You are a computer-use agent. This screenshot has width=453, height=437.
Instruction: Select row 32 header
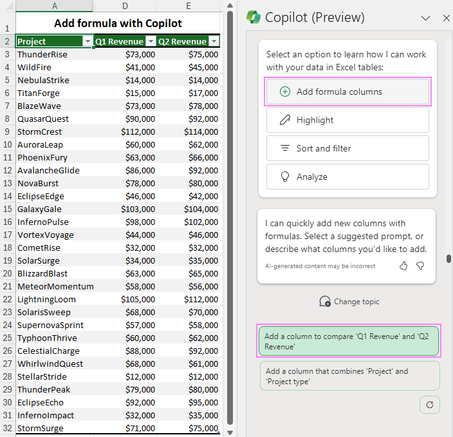[x=8, y=428]
